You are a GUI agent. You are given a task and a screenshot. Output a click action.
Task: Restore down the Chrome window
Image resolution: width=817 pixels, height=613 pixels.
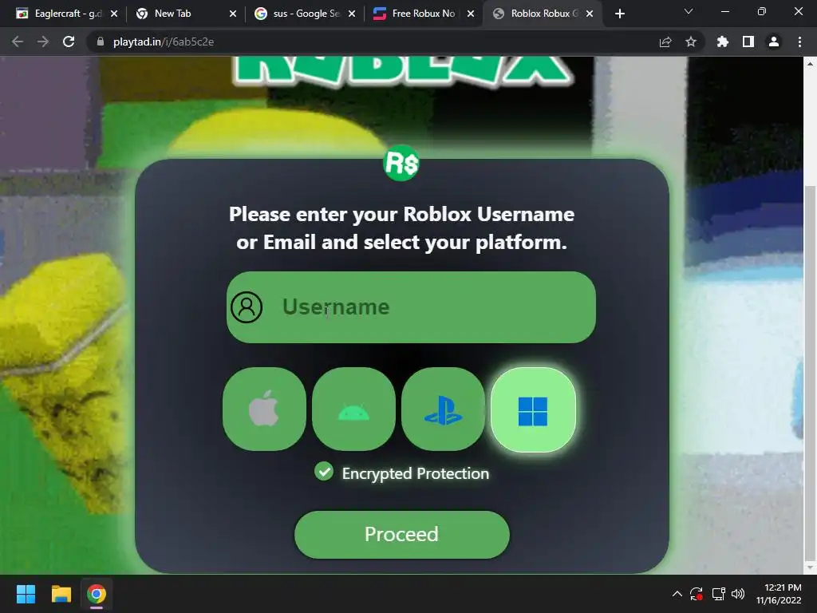[762, 11]
